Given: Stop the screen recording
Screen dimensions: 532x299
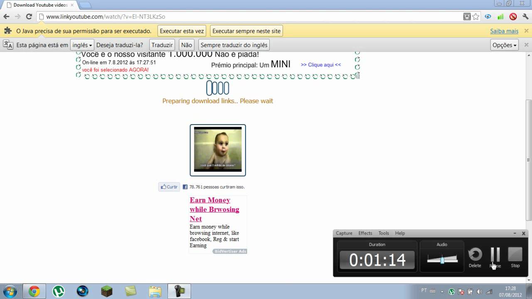Looking at the screenshot, I should point(515,257).
